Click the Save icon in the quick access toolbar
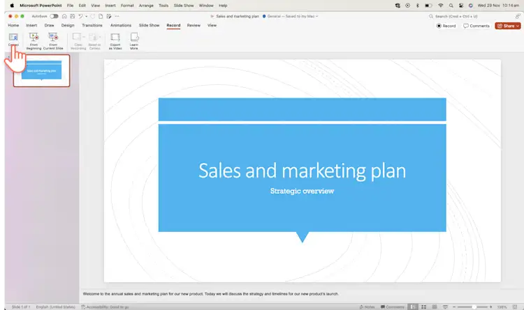Viewport: 524px width, 310px height. coord(72,16)
